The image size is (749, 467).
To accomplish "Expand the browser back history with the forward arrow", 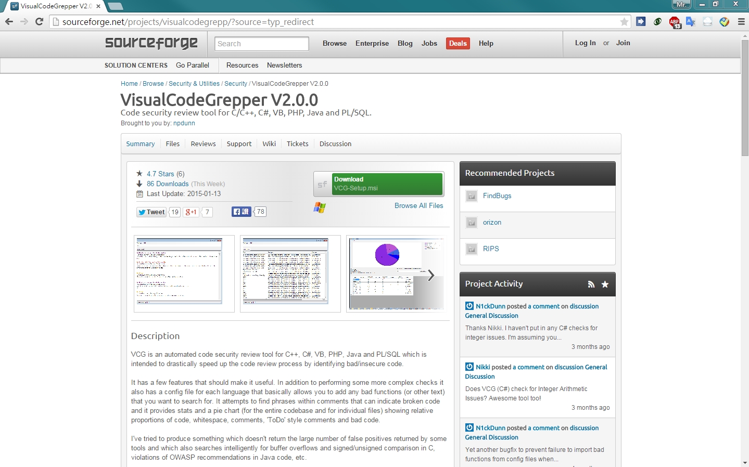I will coord(24,22).
